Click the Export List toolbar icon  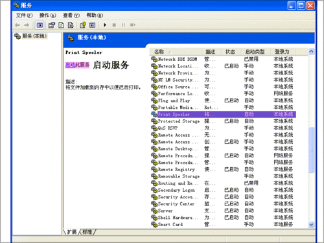[x=71, y=25]
